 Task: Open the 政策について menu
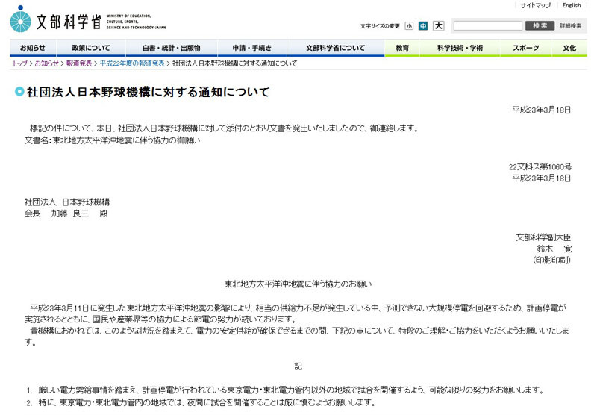point(91,48)
